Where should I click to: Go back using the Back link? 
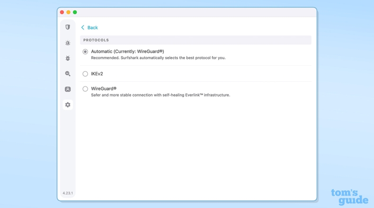93,27
